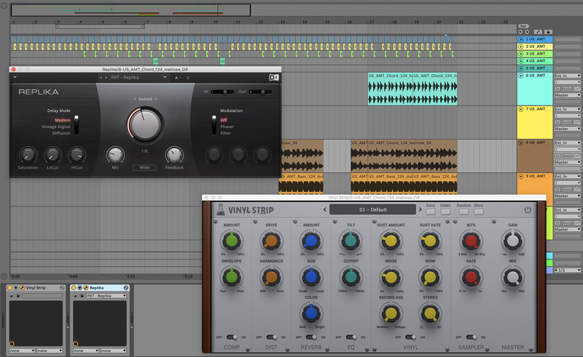This screenshot has height=357, width=583.
Task: Click Vinyl Strip's green COMP Amount knob
Action: [x=231, y=241]
